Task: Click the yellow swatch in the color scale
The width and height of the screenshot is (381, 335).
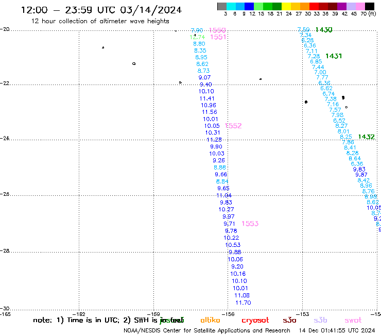Action: pyautogui.click(x=286, y=6)
